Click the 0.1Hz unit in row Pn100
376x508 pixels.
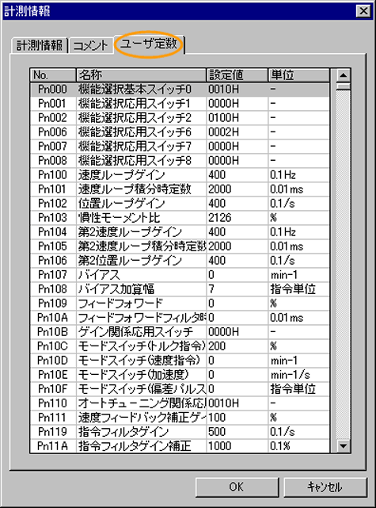299,175
